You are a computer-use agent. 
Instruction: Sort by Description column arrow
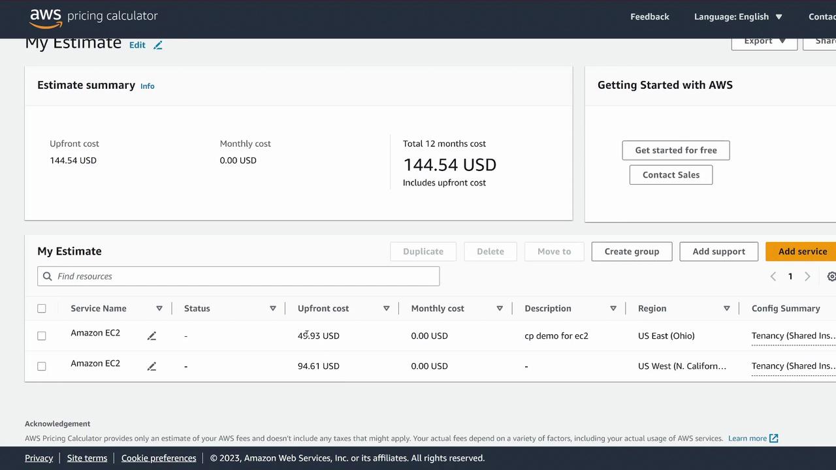(613, 308)
